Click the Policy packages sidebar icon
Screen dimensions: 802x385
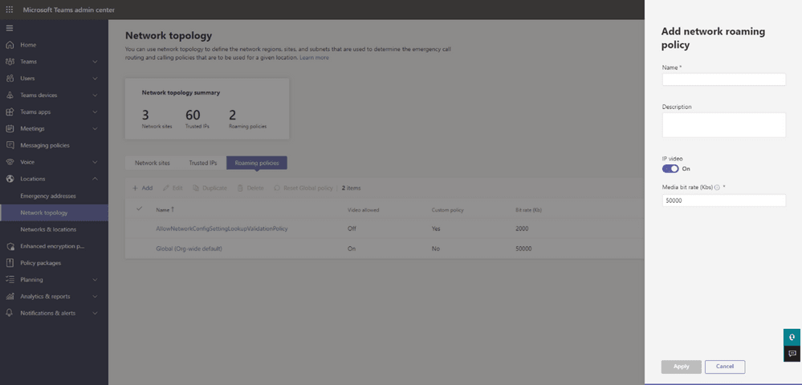[x=10, y=263]
